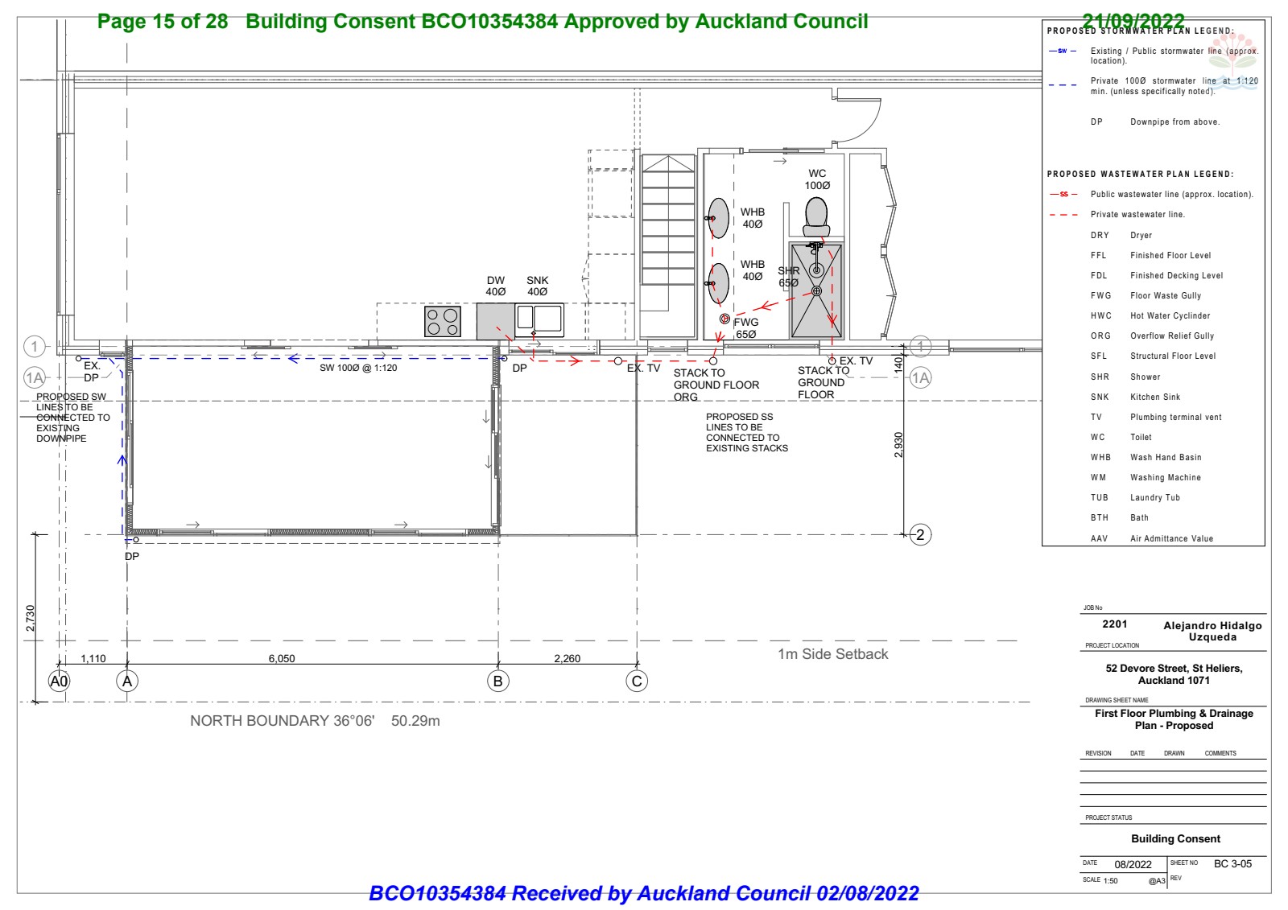
Task: Click the Proposed Stormwater Plan Legend heading
Action: 1140,31
